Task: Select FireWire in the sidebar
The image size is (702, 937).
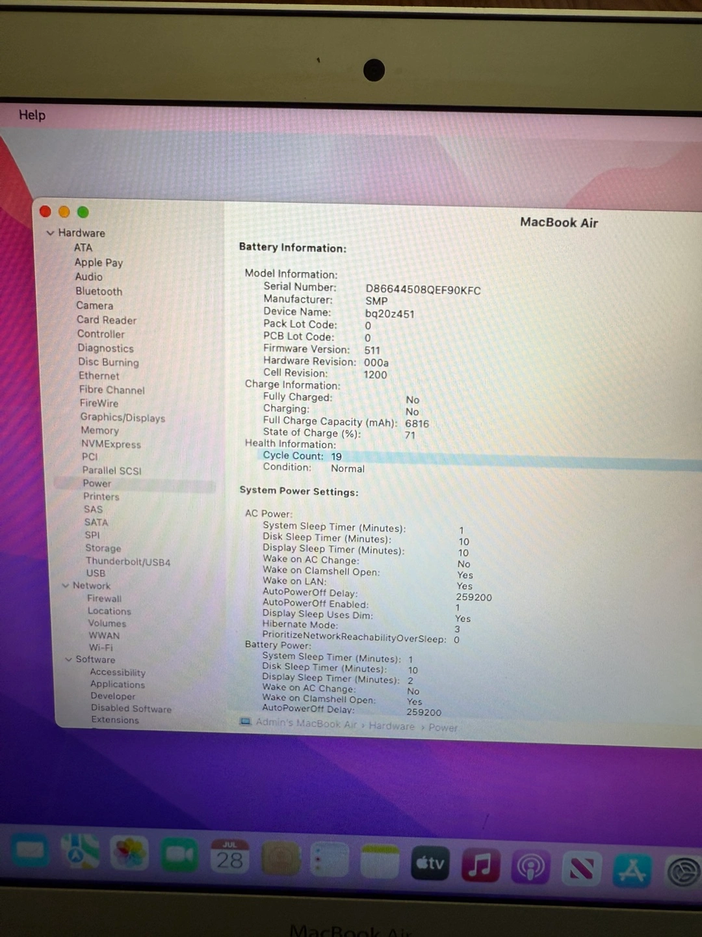Action: (99, 403)
